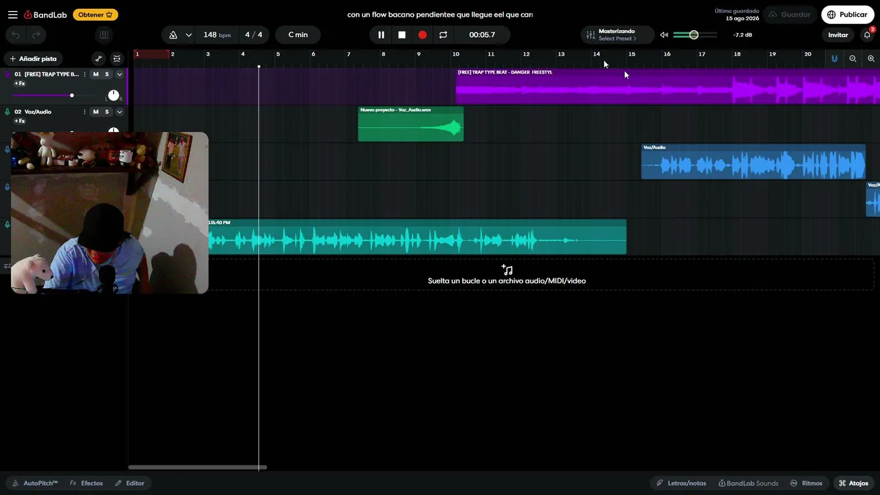This screenshot has height=495, width=880.
Task: Open the Efectos tab
Action: pos(87,483)
